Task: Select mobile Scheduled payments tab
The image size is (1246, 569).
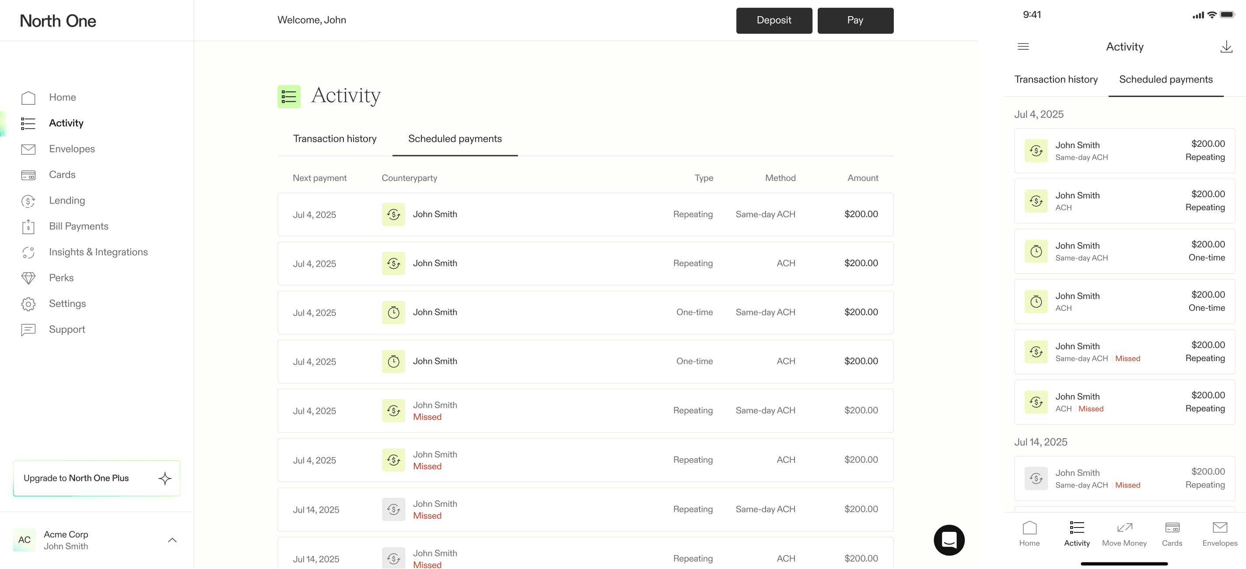Action: pos(1165,80)
